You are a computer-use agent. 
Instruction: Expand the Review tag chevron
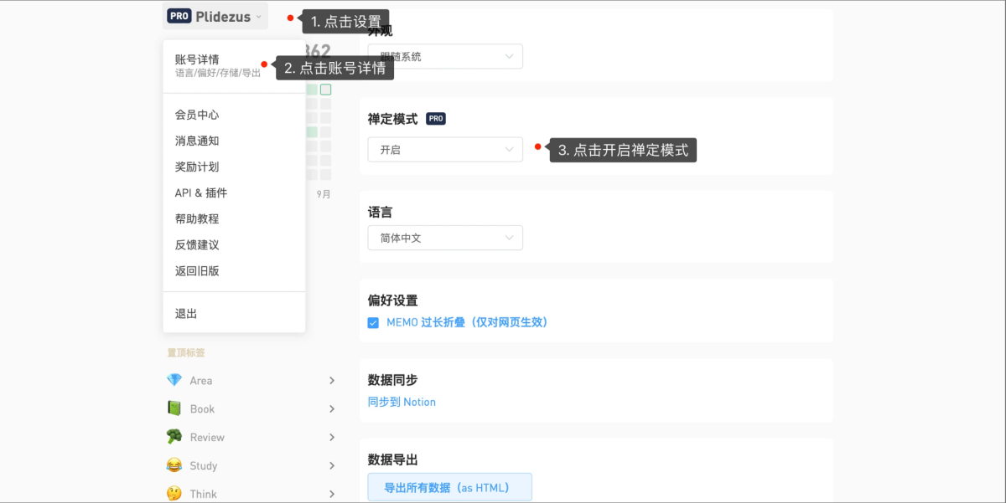332,438
